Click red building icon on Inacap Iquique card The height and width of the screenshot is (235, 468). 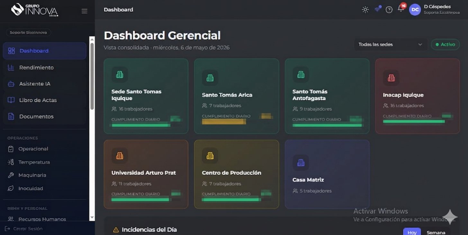[391, 78]
